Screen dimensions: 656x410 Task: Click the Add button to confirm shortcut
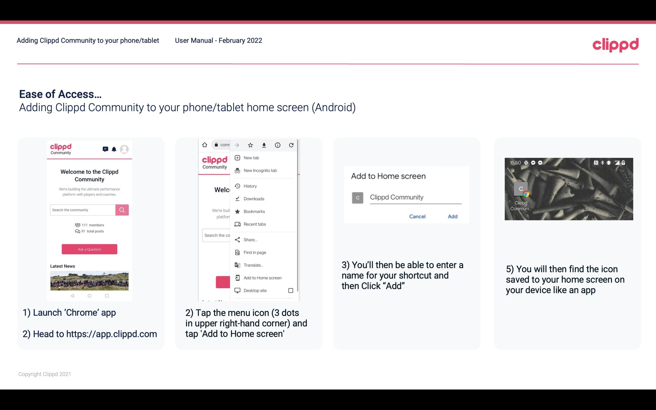pyautogui.click(x=452, y=216)
